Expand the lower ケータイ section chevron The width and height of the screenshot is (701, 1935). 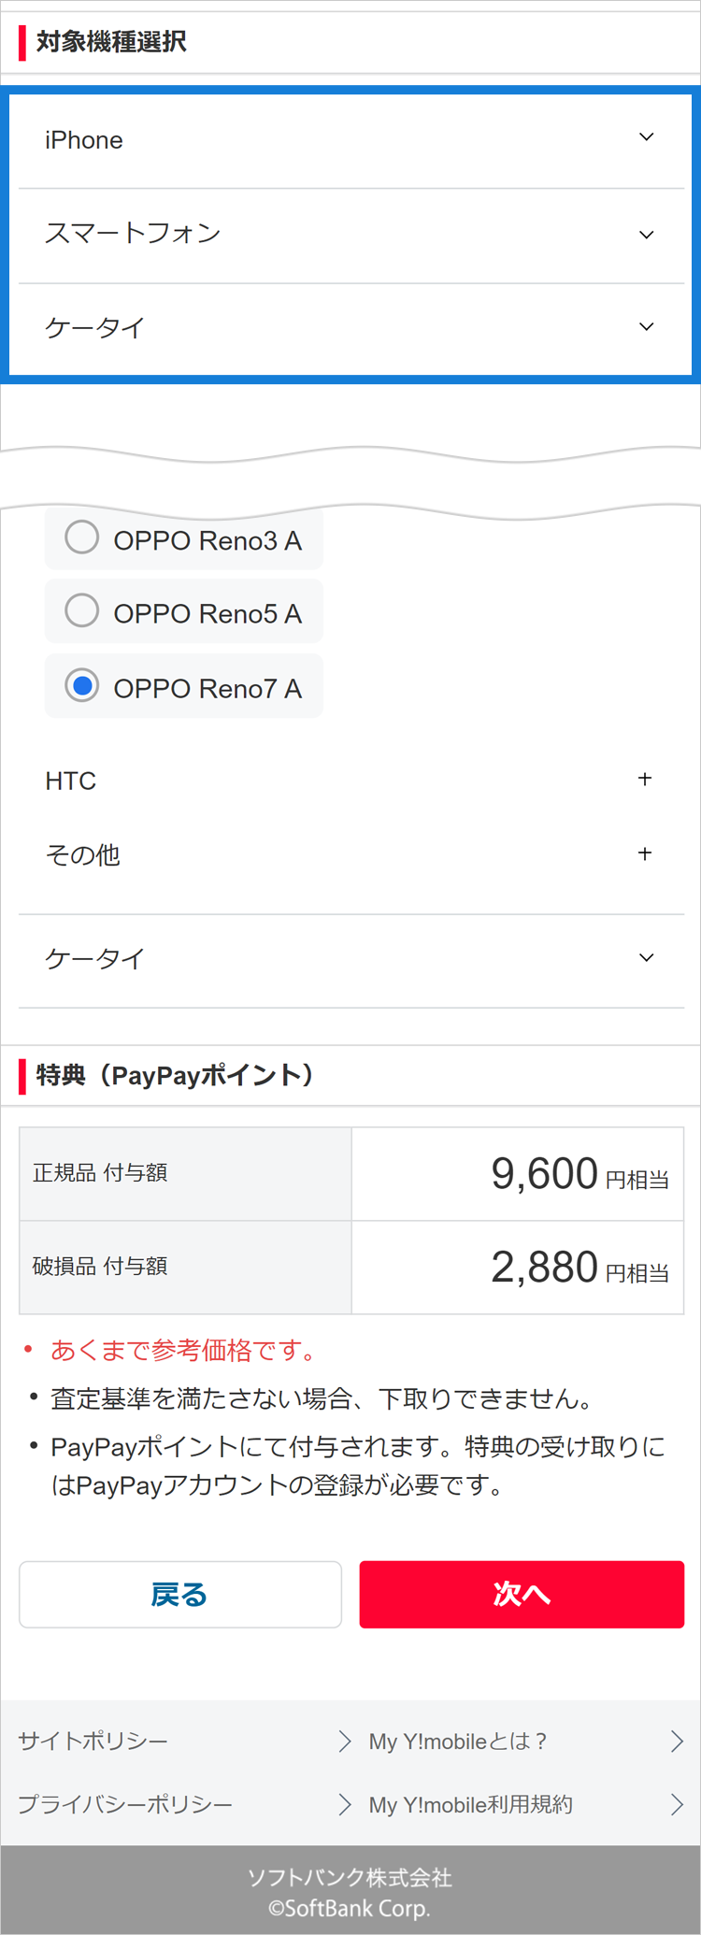tap(646, 957)
